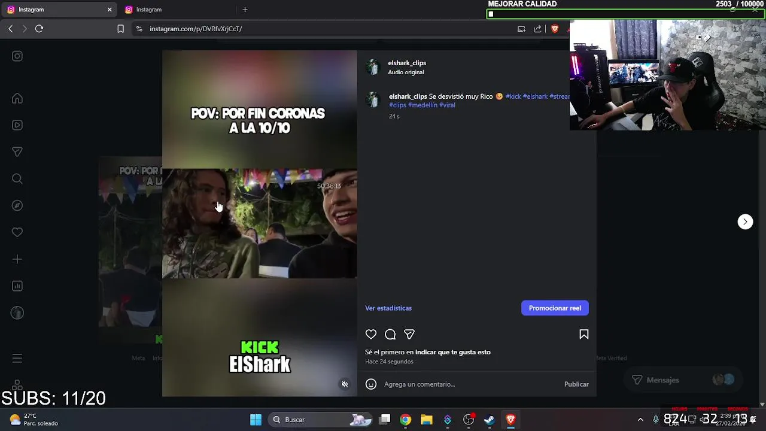
Task: Open #medellin hashtag in caption
Action: tap(422, 105)
